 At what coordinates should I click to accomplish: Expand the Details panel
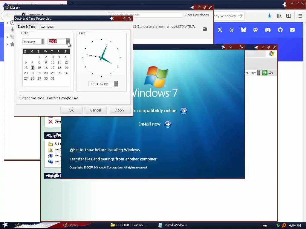(53, 176)
